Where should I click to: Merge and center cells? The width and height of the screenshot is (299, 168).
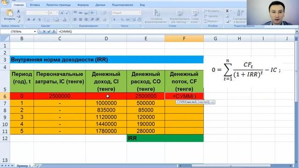[105, 20]
